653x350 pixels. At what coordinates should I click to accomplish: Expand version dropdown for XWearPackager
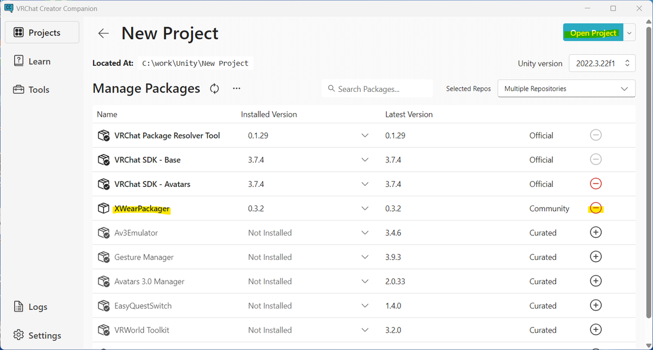click(x=365, y=208)
